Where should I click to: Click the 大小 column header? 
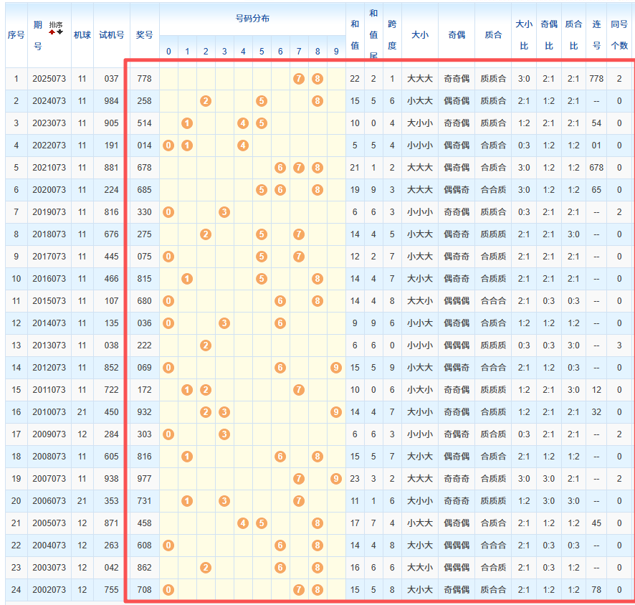[420, 34]
